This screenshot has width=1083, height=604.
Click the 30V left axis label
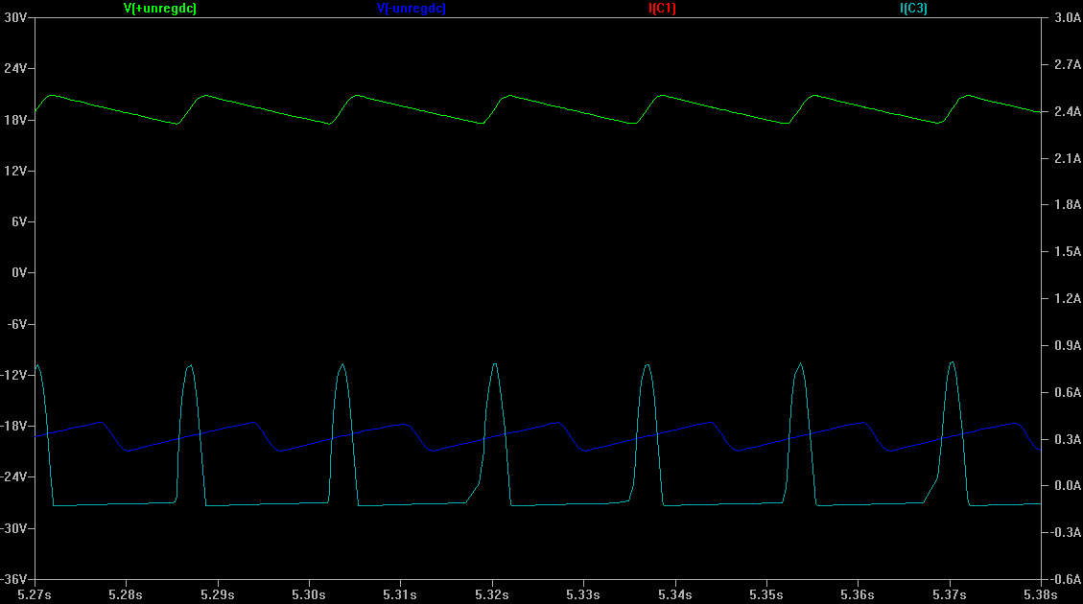16,17
